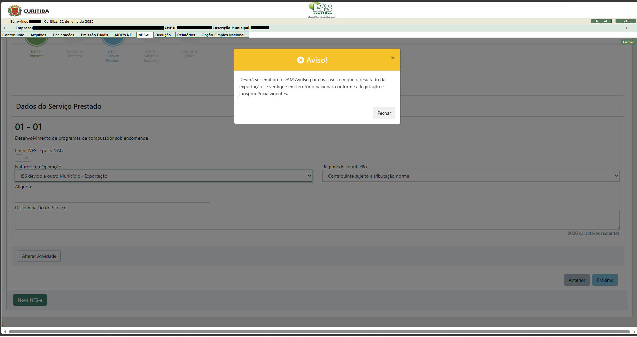Image resolution: width=637 pixels, height=337 pixels.
Task: Click the right arrow on the company bar
Action: click(627, 28)
